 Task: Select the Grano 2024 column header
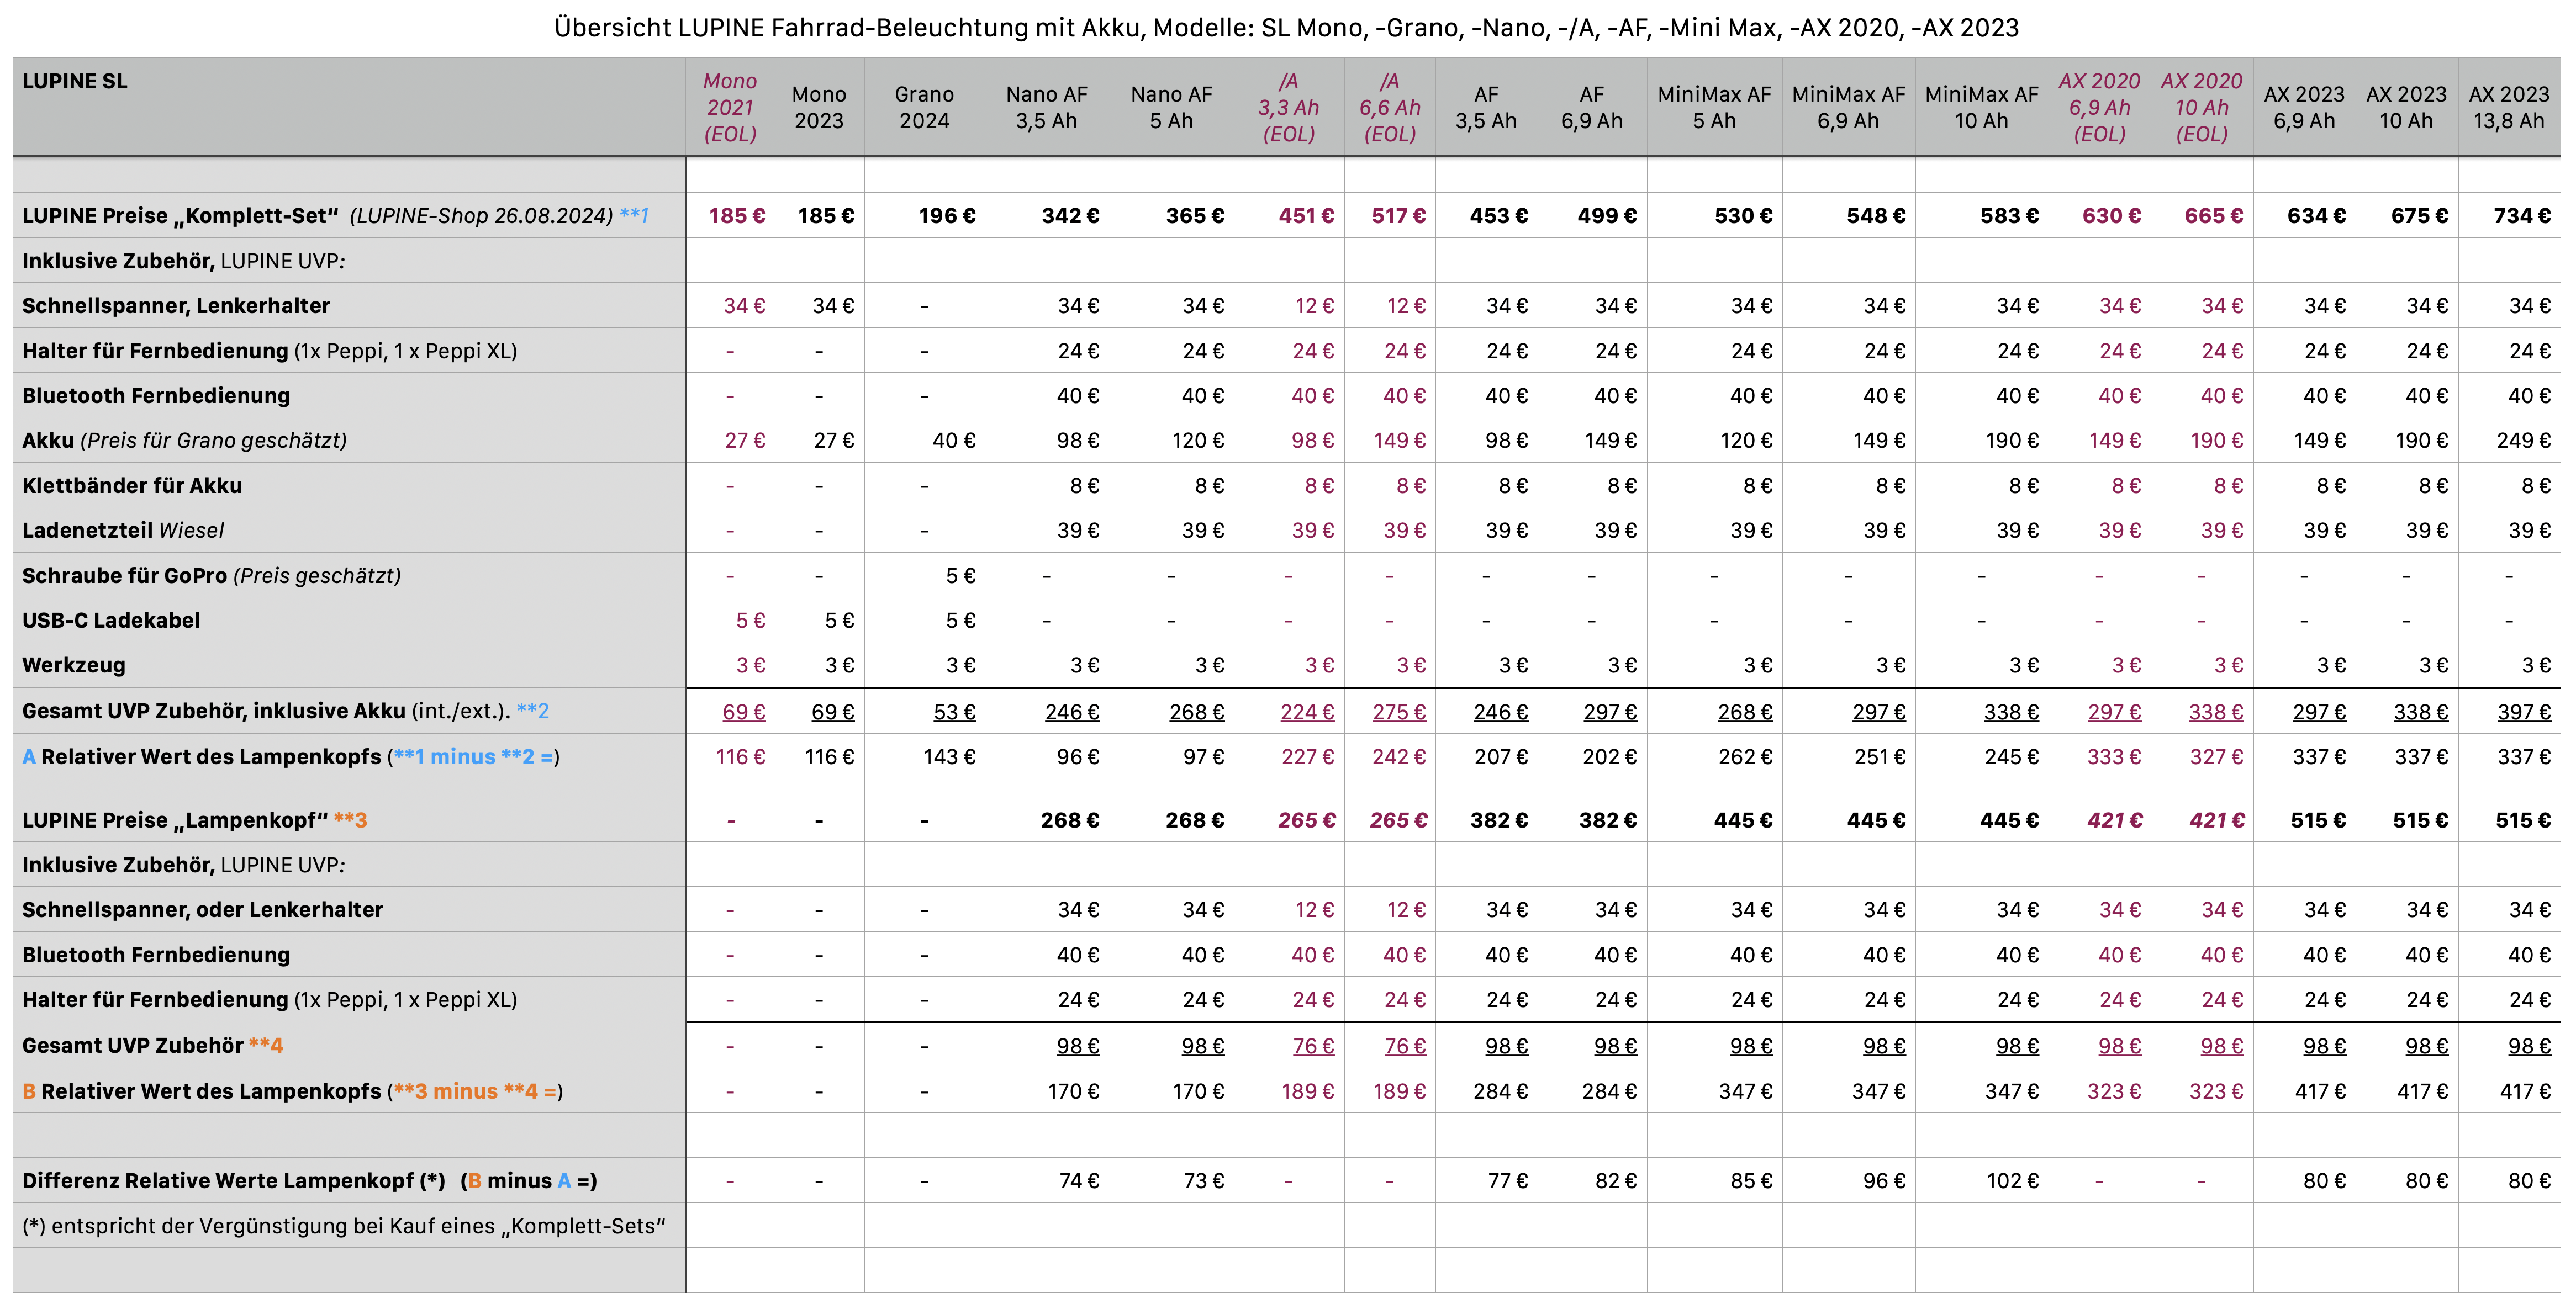924,107
